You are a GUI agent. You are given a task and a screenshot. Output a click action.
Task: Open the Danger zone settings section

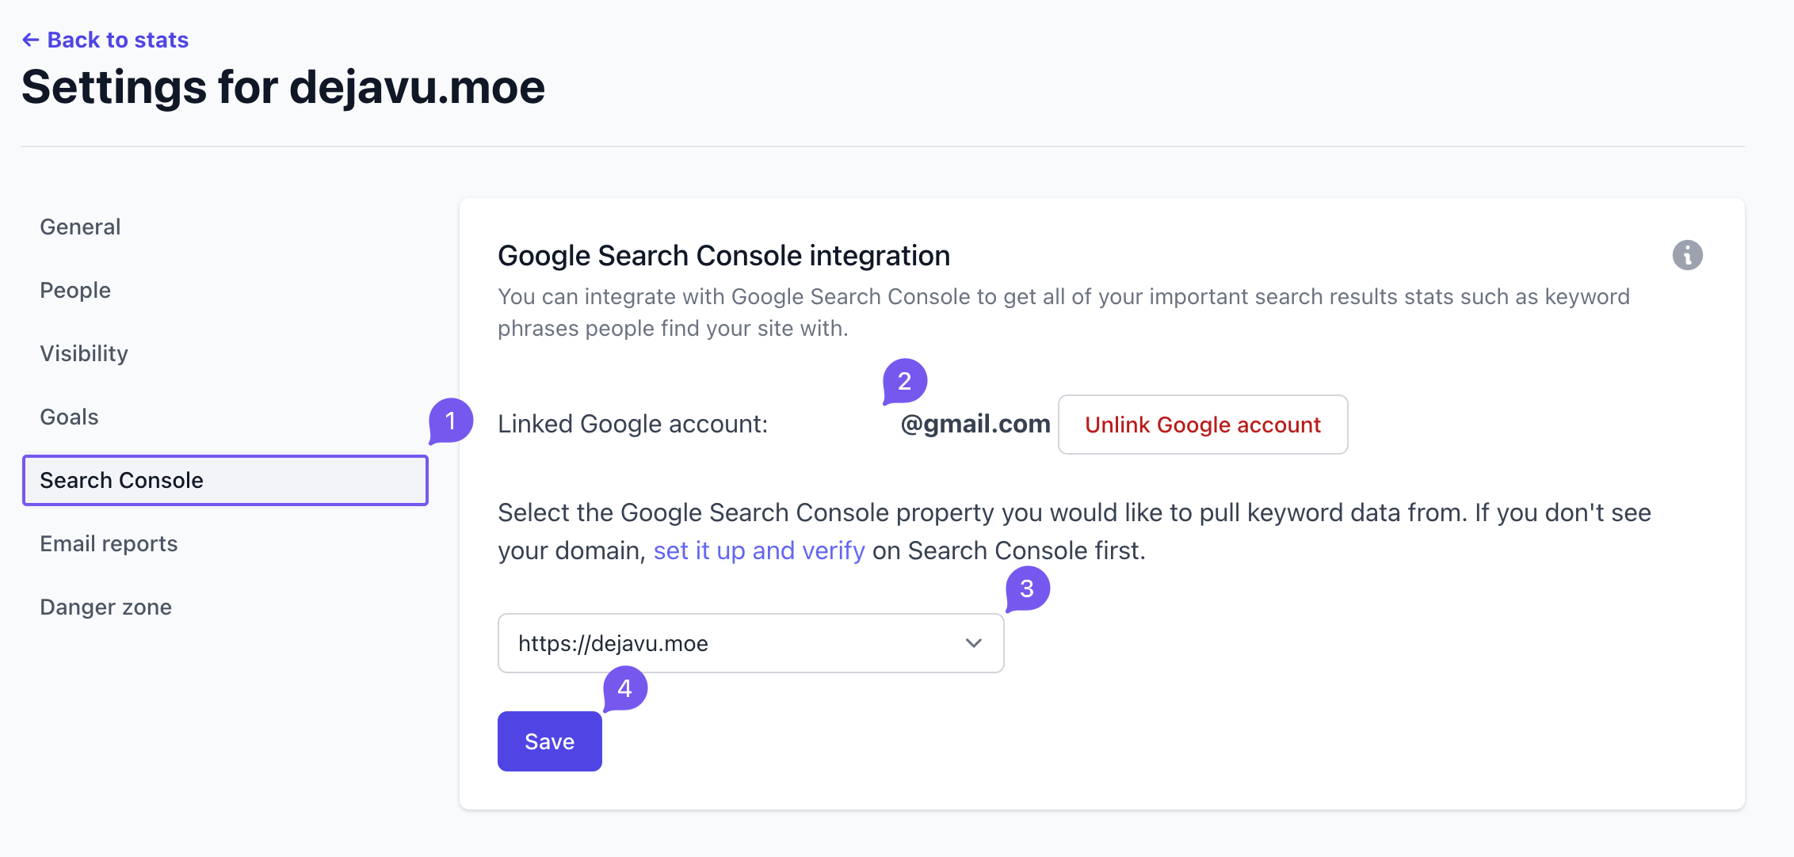point(105,607)
